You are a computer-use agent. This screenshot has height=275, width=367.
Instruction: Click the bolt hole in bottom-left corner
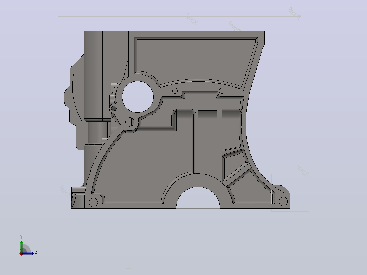tap(93, 202)
